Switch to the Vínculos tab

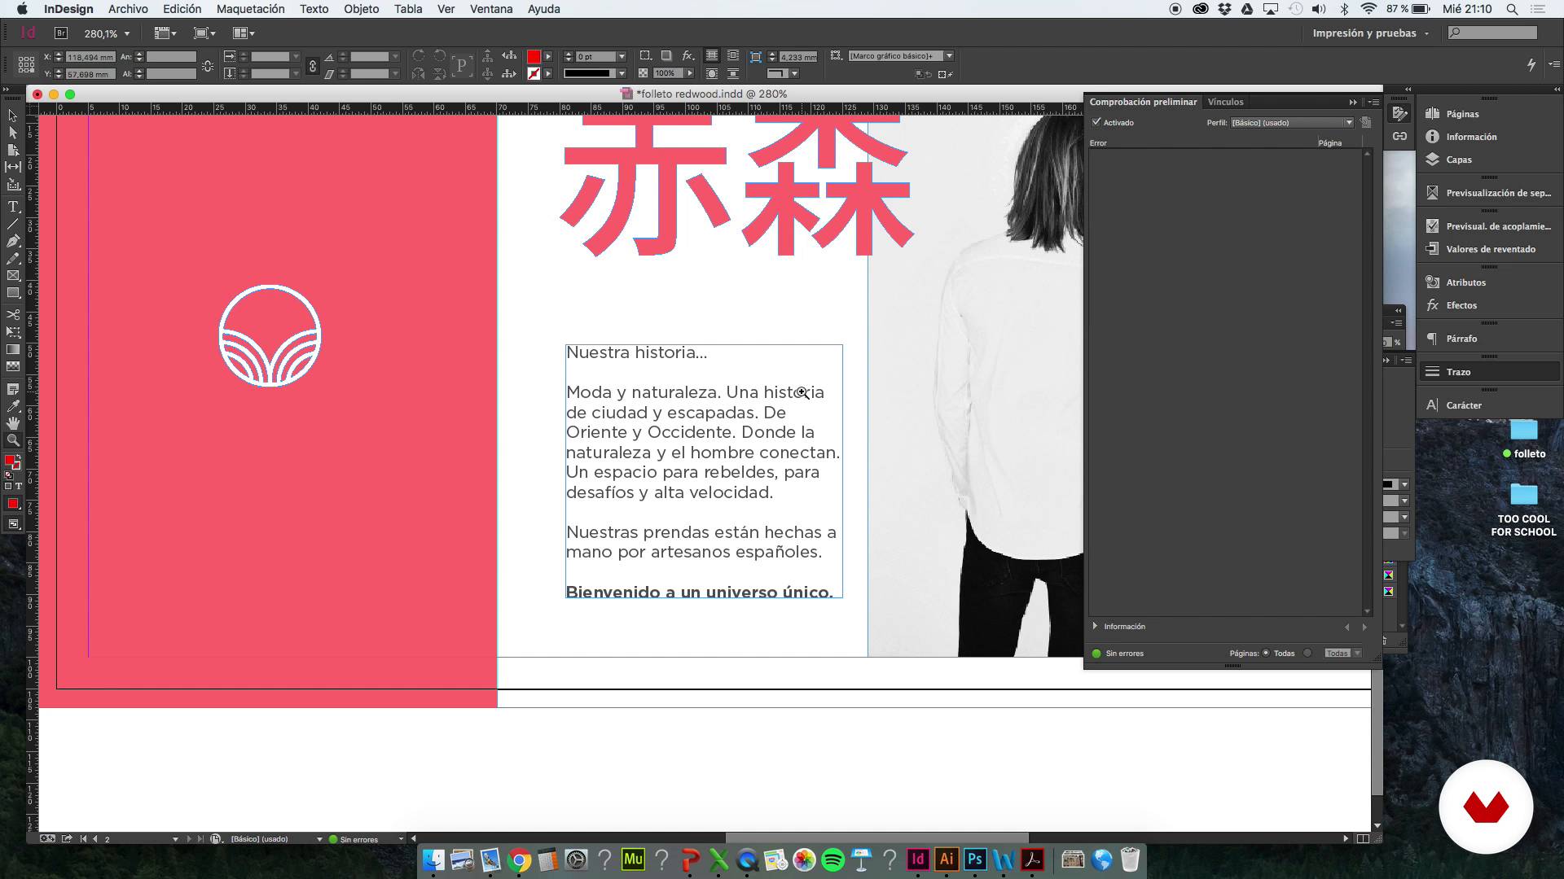[1225, 102]
